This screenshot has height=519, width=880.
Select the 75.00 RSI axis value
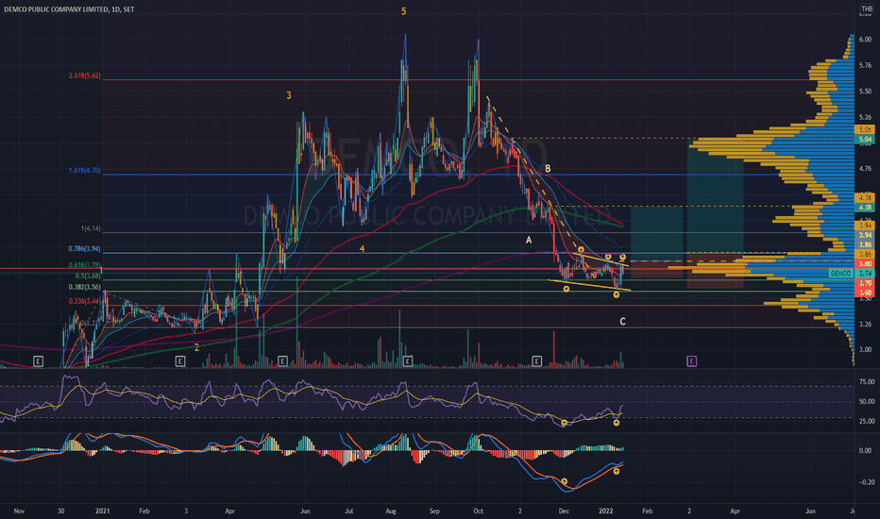pyautogui.click(x=867, y=381)
